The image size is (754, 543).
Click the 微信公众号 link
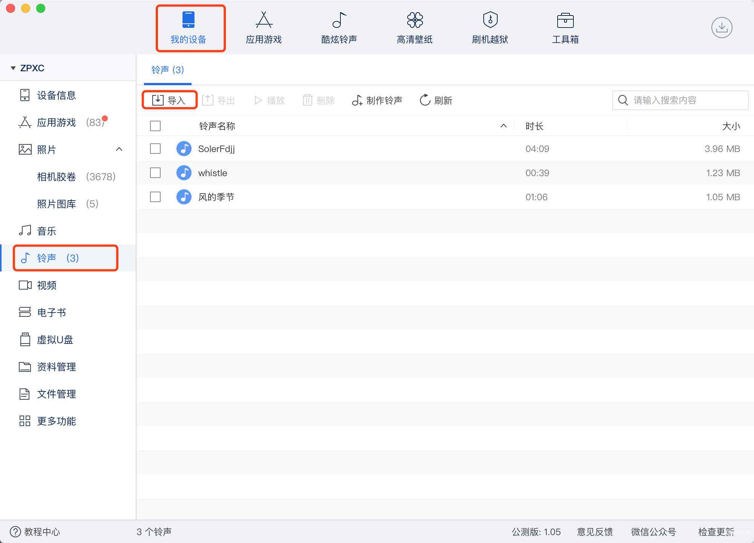click(654, 532)
